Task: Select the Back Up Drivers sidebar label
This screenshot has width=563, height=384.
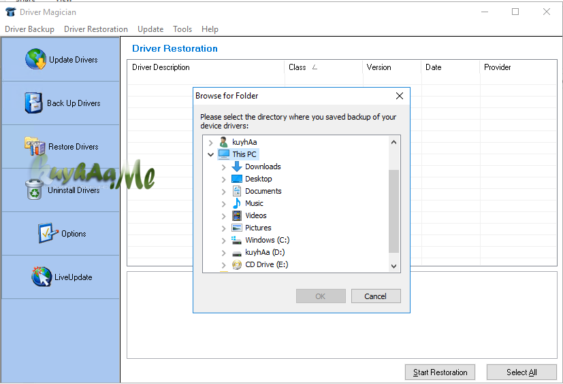Action: pos(74,103)
